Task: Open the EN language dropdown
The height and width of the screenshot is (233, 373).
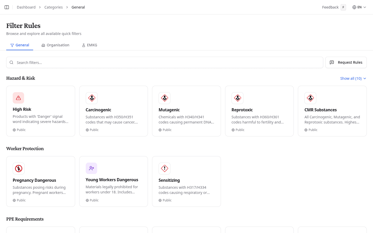Action: tap(359, 7)
